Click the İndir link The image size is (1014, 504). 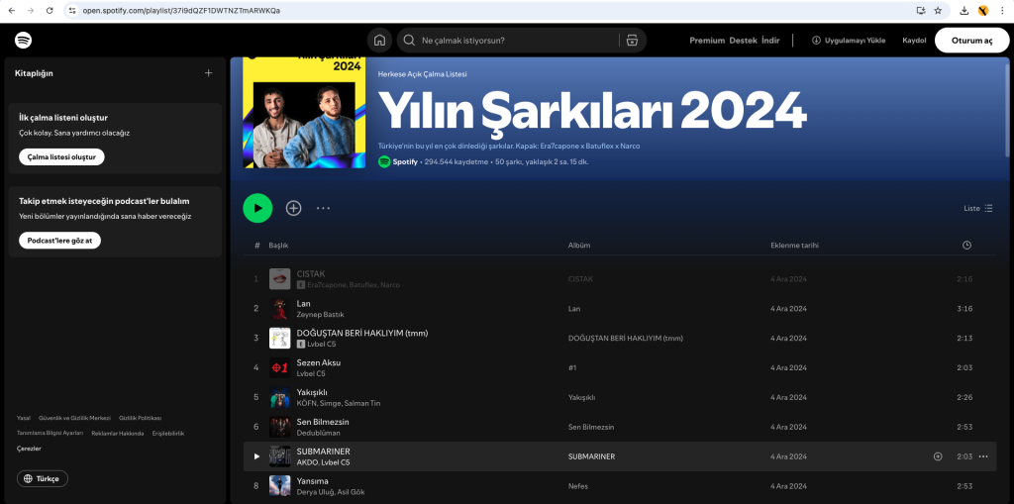pos(770,41)
